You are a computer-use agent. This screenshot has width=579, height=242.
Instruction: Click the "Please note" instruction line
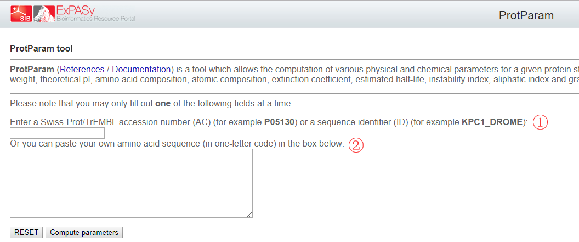tap(82, 103)
